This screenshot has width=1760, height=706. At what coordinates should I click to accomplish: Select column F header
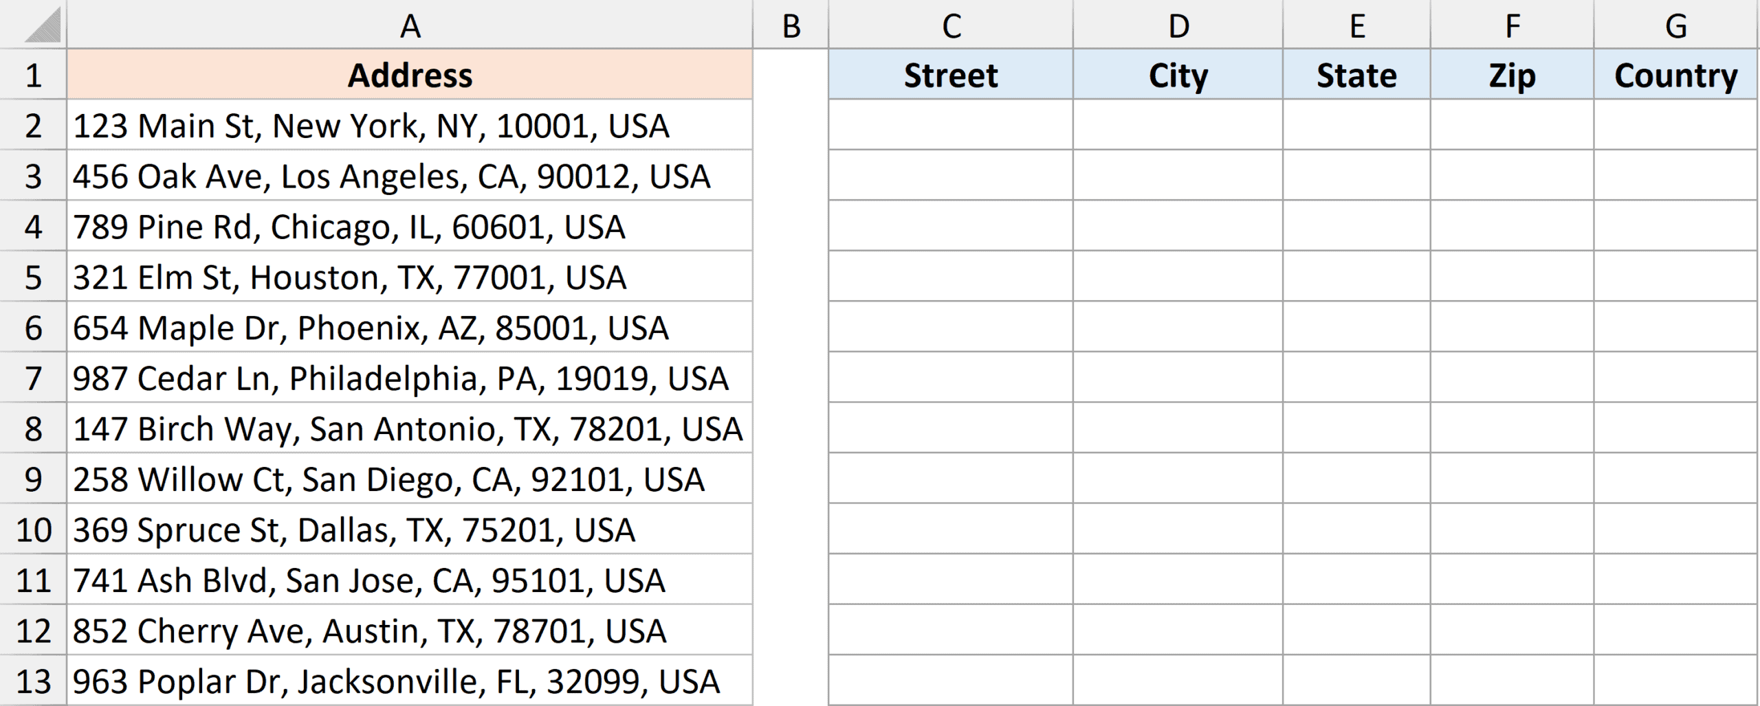pos(1510,24)
